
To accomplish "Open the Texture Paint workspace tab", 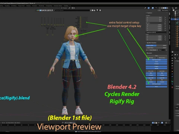I will point(21,6).
